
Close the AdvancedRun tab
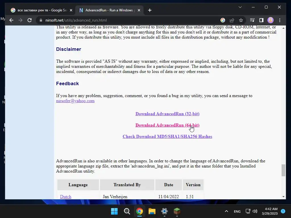pos(139,10)
